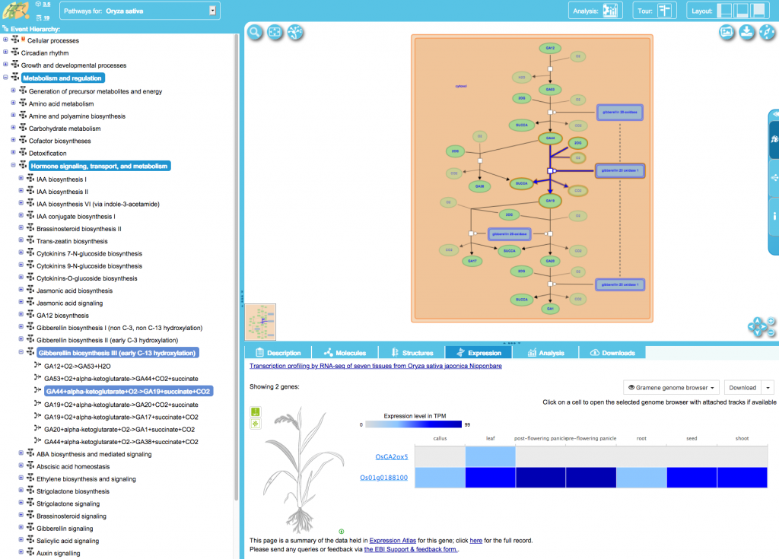Click the fit-diagram-to-view icon
The image size is (779, 559).
coord(274,33)
